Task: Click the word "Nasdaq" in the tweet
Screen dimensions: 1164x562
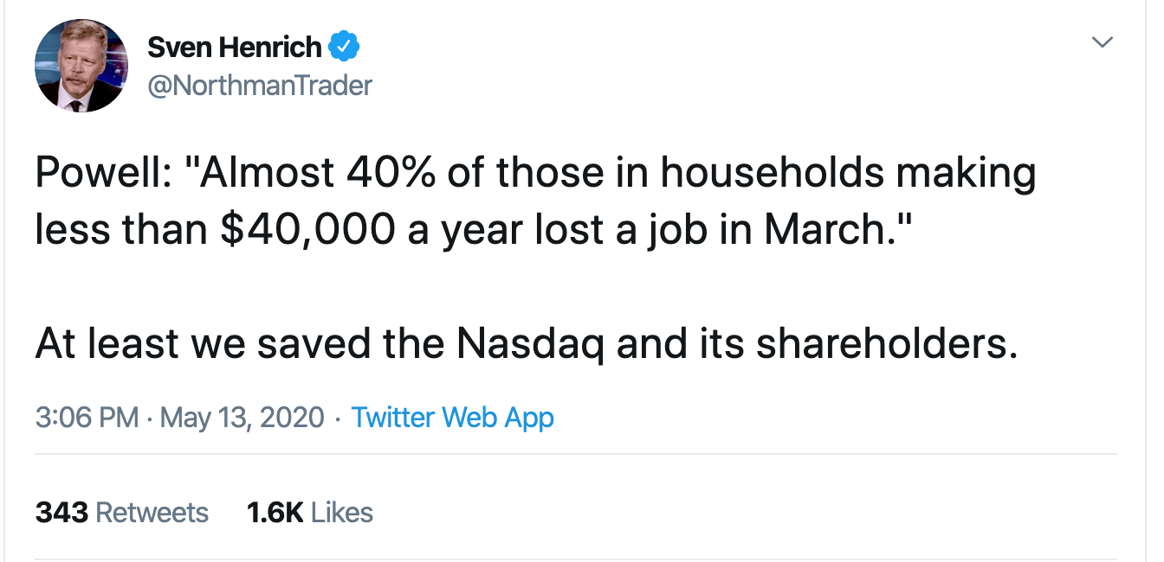Action: click(x=530, y=345)
